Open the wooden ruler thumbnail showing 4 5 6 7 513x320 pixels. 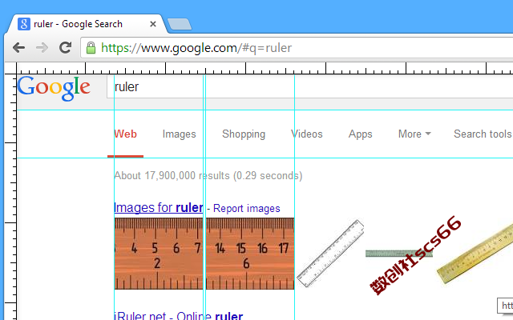[x=159, y=254]
